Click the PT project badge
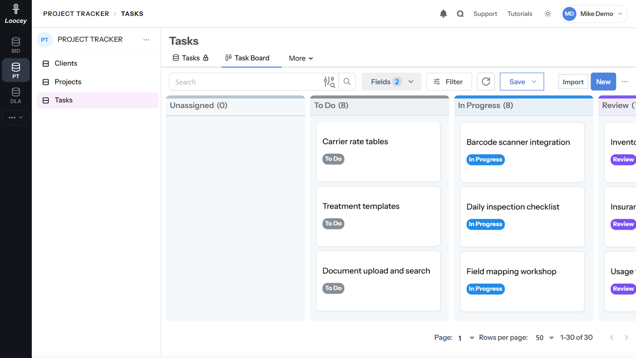The height and width of the screenshot is (358, 636). [45, 40]
